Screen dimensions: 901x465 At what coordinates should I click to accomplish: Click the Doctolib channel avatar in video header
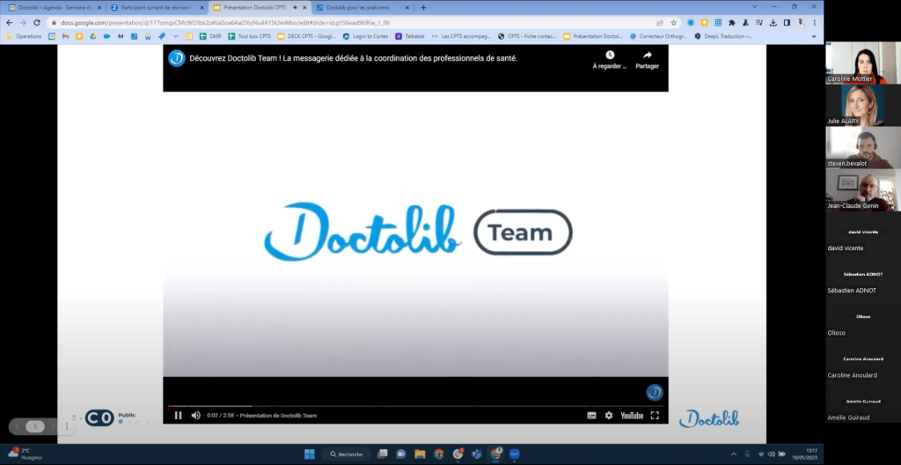176,58
